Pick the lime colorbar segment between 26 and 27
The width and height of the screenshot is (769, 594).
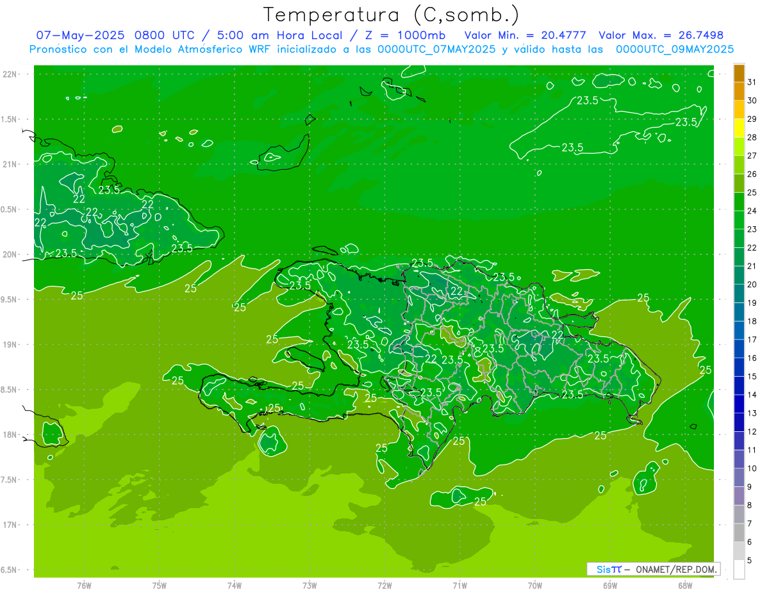click(x=739, y=165)
